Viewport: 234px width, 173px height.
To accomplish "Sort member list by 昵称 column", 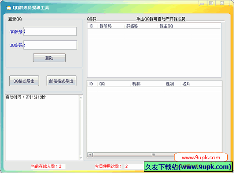I will [x=147, y=84].
